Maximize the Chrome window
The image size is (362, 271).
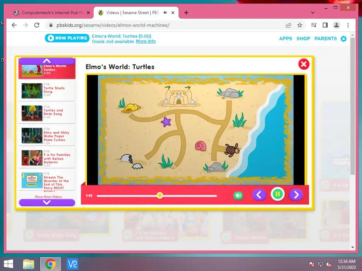click(x=335, y=8)
